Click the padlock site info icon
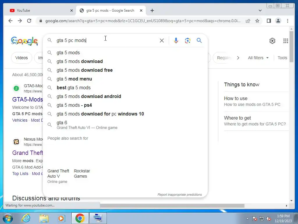Screen dimensions: 298x224 pos(40,21)
